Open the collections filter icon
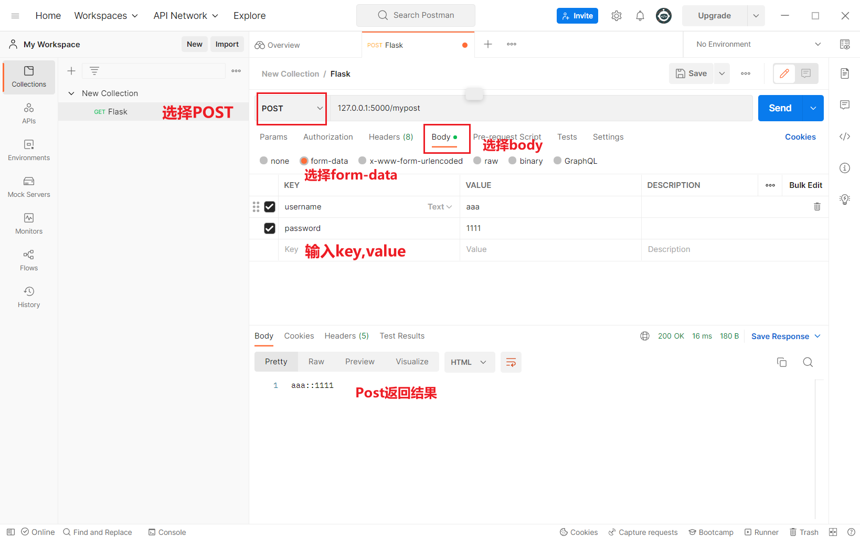 [x=94, y=71]
